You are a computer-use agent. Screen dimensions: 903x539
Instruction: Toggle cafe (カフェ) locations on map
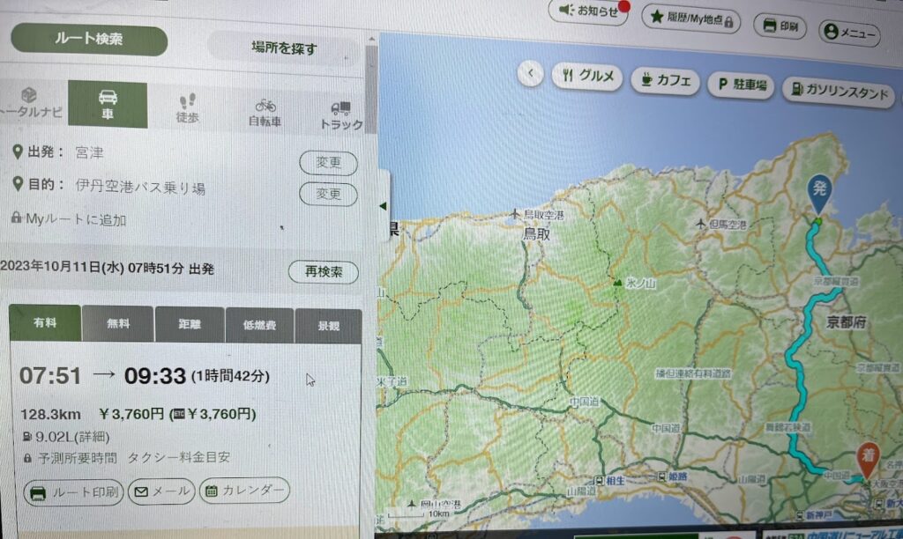pos(665,81)
